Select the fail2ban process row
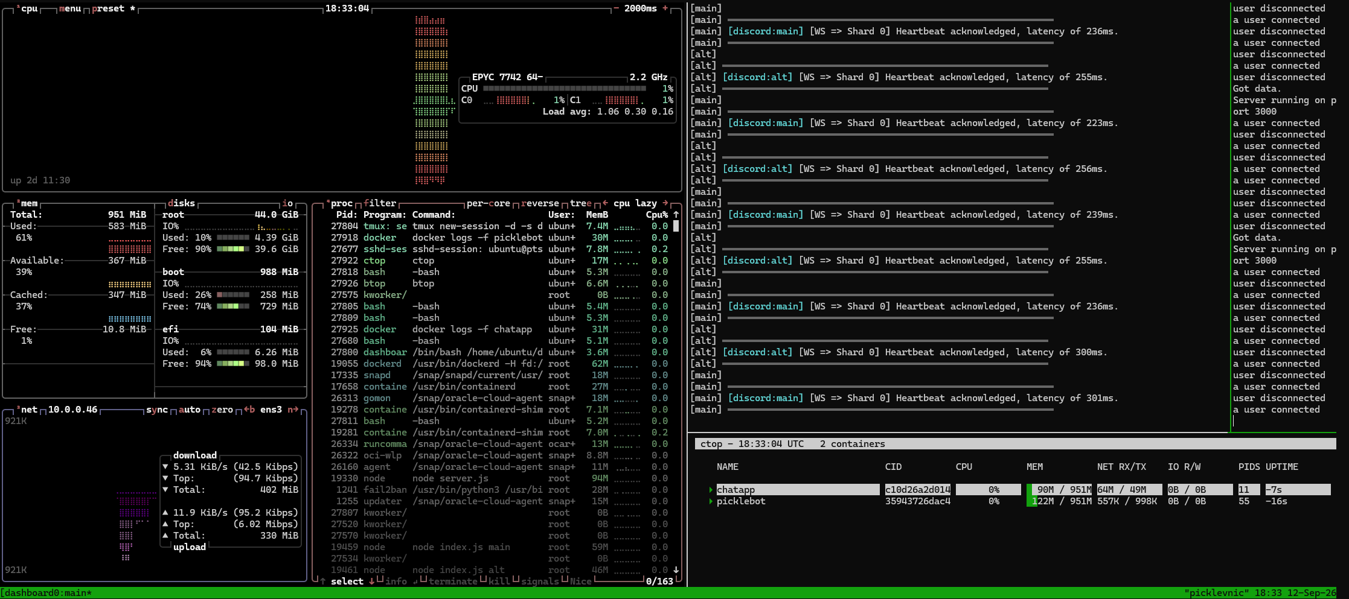Viewport: 1349px width, 599px height. 499,490
